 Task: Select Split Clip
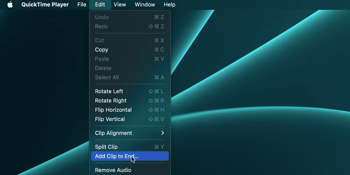(x=106, y=147)
